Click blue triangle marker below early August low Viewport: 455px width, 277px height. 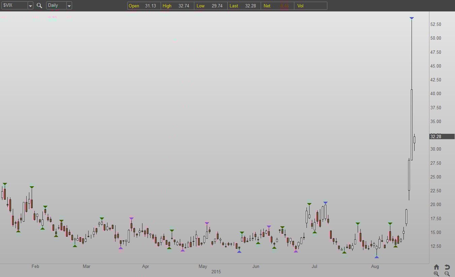pyautogui.click(x=377, y=257)
